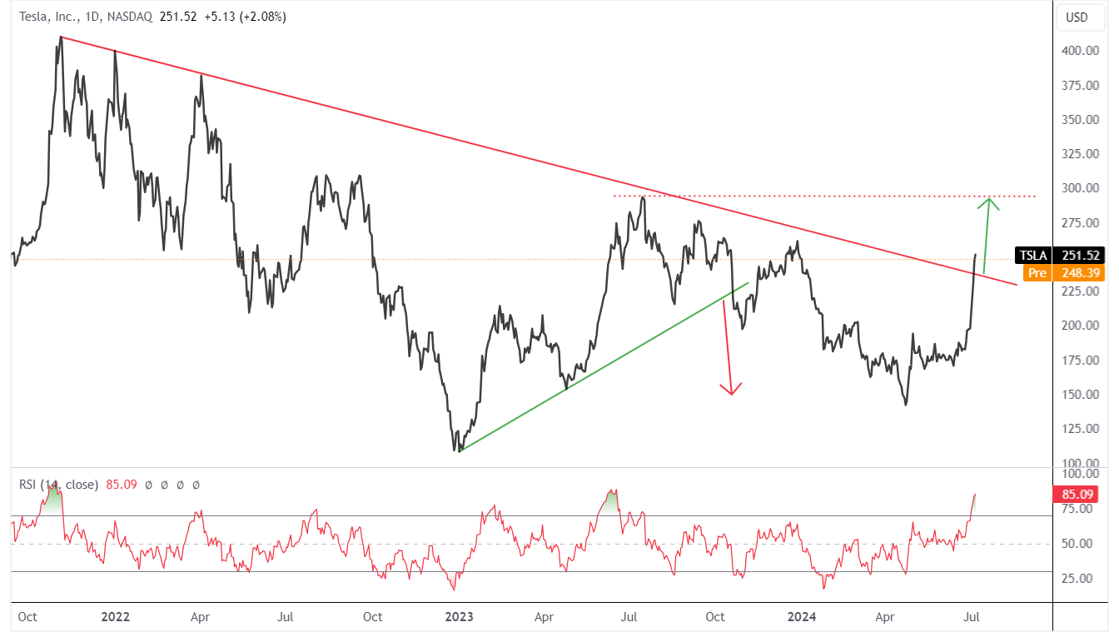
Task: Click the Tesla, Inc. symbol title
Action: (50, 17)
